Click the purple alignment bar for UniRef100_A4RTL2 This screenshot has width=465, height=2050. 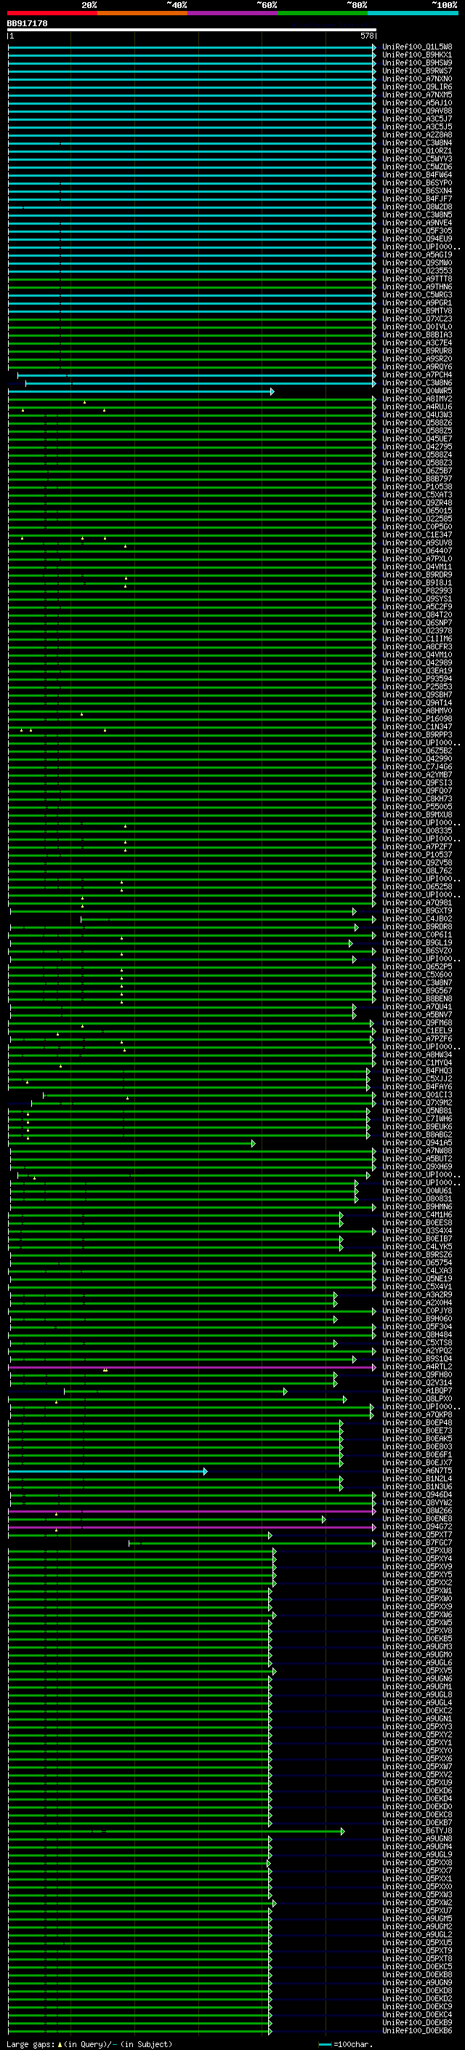pos(192,1367)
